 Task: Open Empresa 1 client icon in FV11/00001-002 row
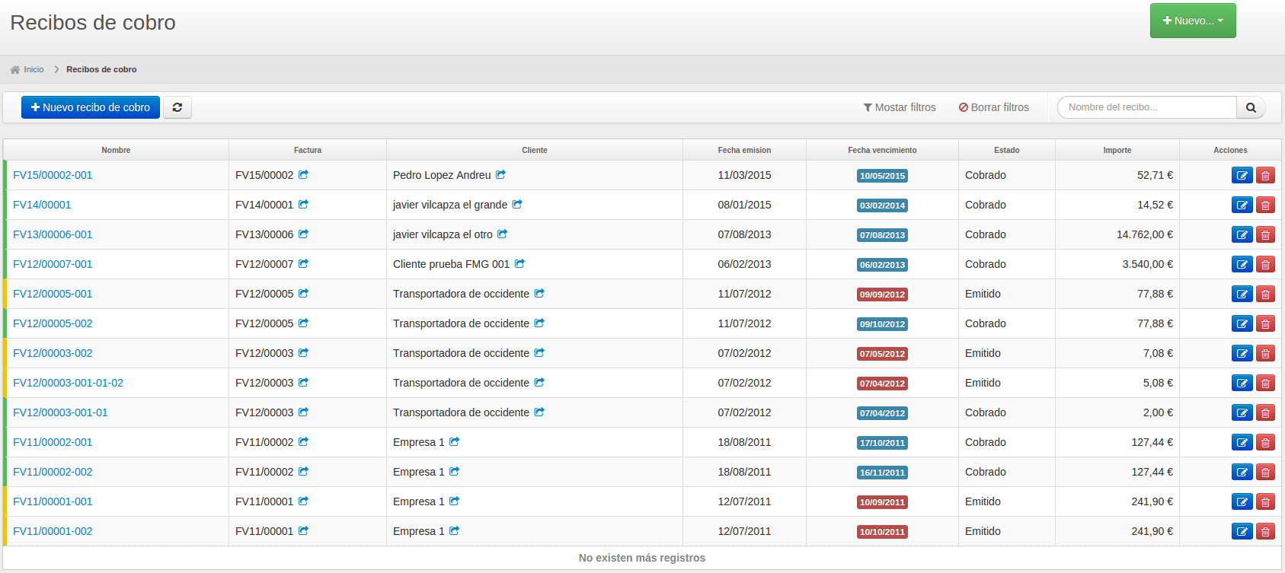(x=454, y=530)
